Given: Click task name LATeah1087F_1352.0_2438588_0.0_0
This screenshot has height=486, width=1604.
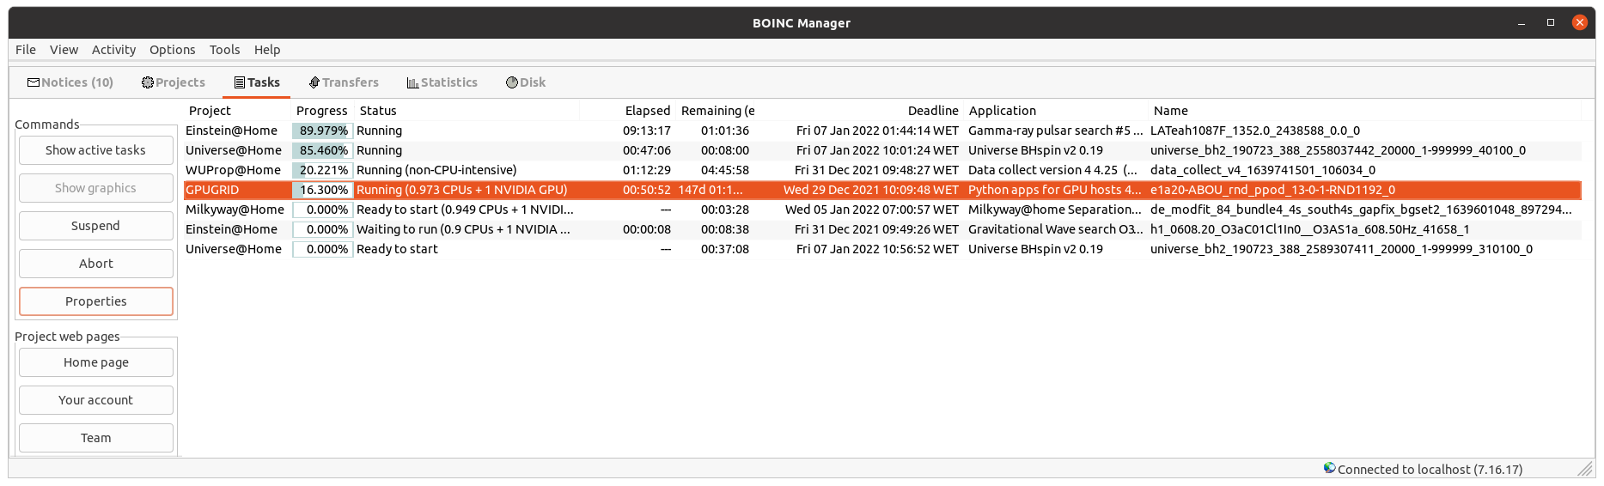Looking at the screenshot, I should click(x=1254, y=131).
